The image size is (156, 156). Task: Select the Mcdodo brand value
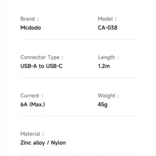(x=31, y=28)
